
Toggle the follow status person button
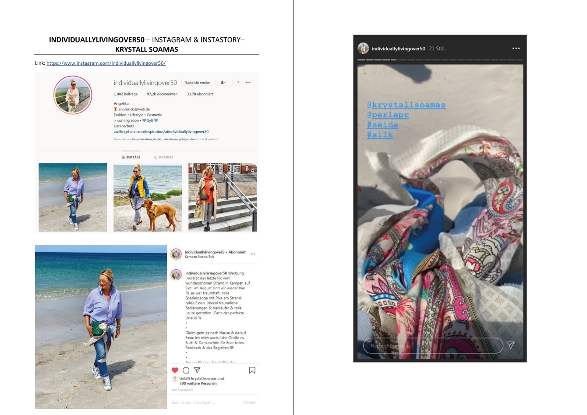[x=223, y=82]
